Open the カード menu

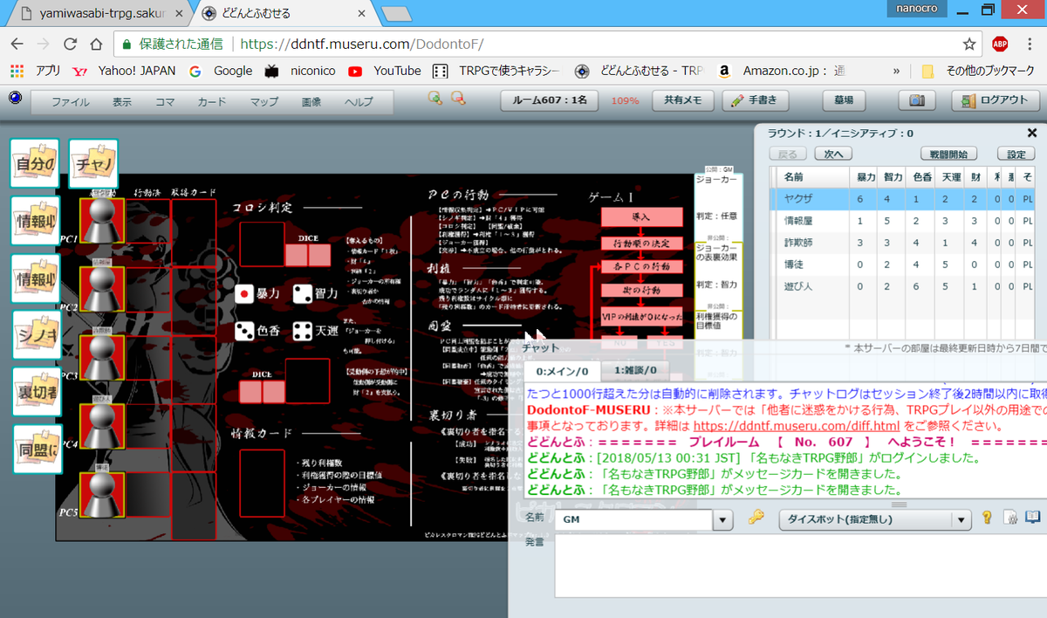pos(211,102)
